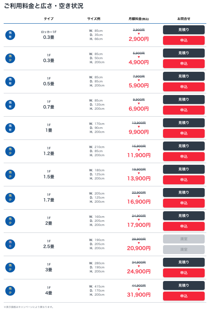210x312 pixels.
Task: Click availability badge for the 1.7畳 unit
Action: click(10, 198)
